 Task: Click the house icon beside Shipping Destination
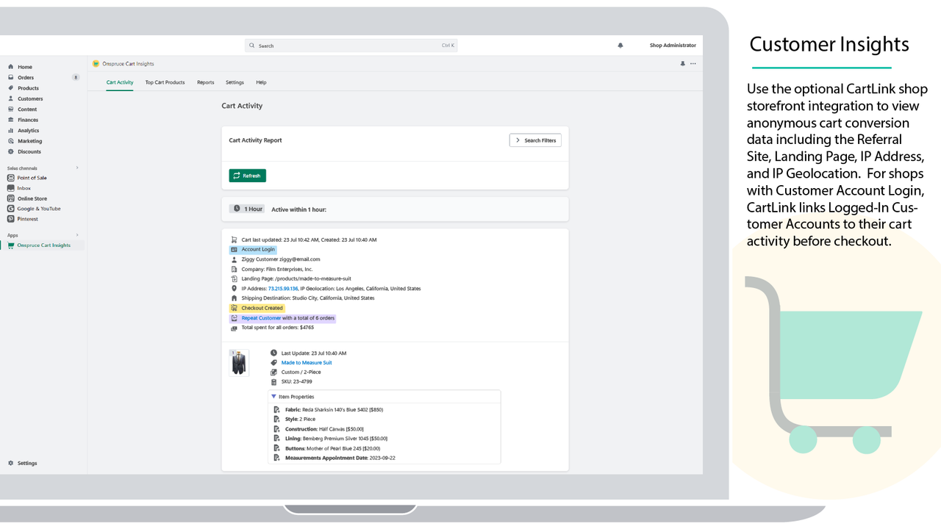pyautogui.click(x=234, y=298)
